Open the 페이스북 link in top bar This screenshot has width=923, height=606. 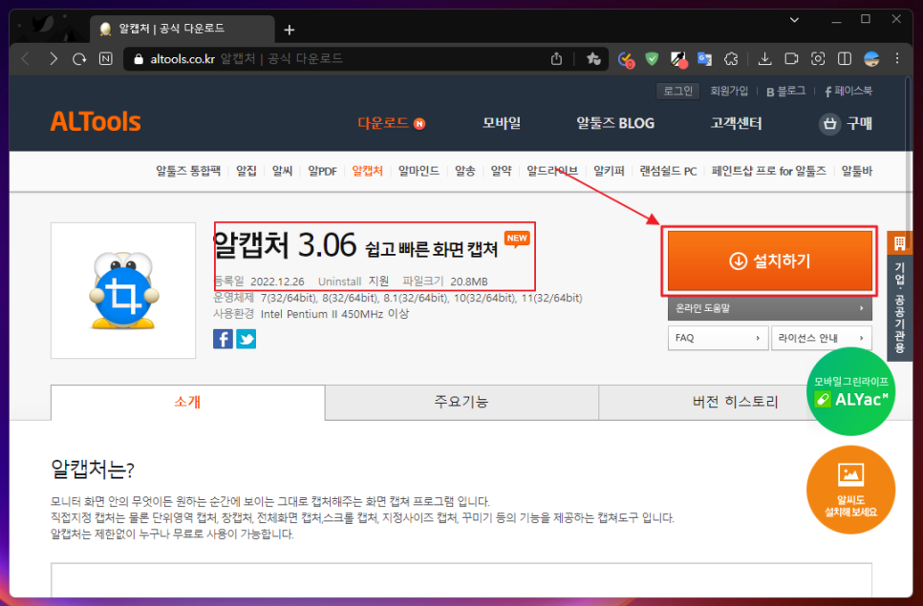tap(848, 91)
